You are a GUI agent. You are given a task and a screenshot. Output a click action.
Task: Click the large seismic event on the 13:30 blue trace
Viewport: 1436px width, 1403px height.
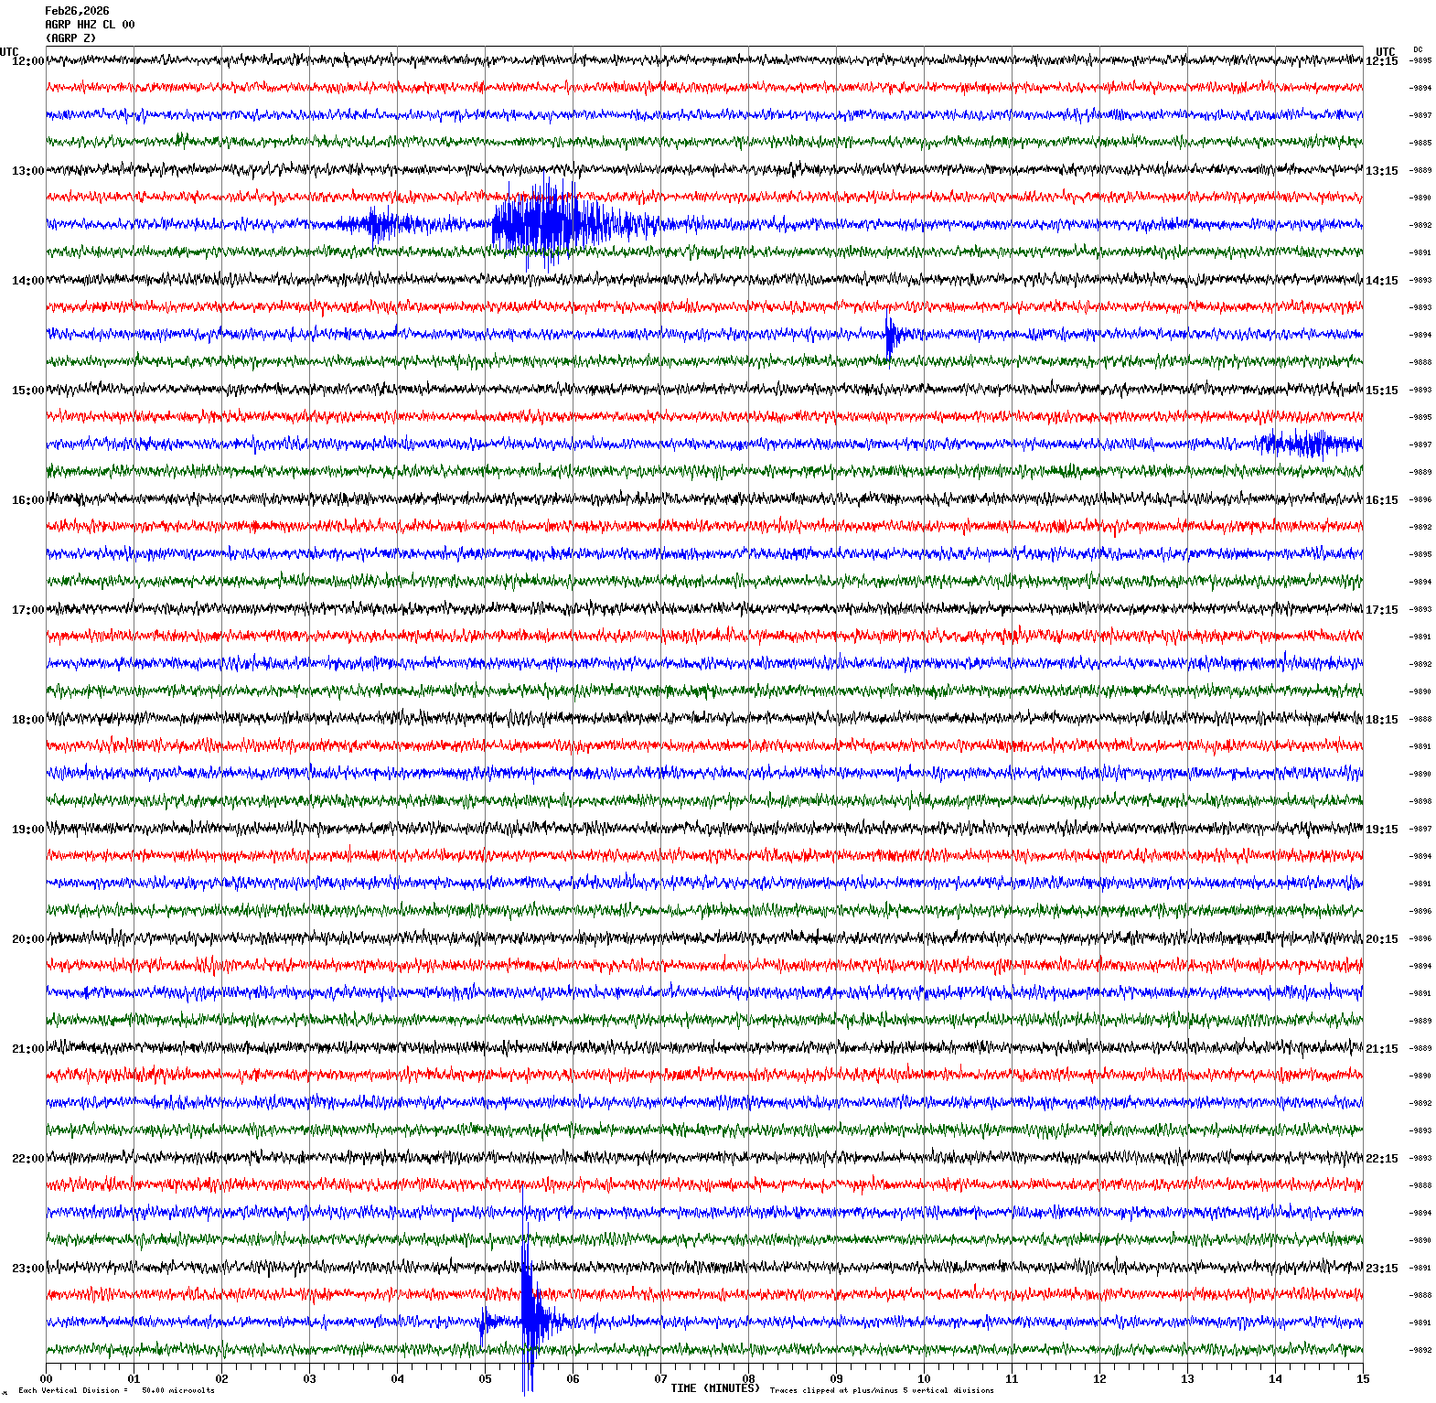pyautogui.click(x=547, y=224)
